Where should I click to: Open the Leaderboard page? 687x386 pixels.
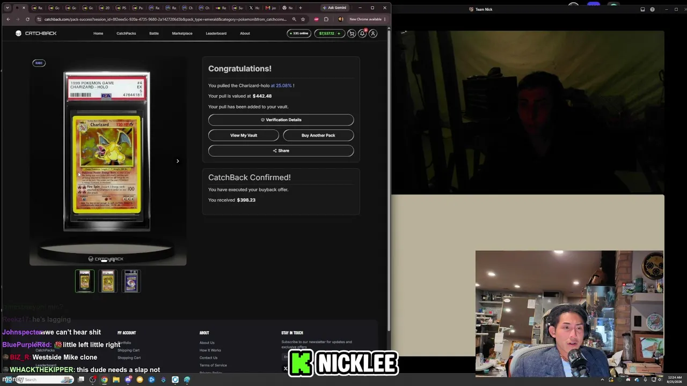pos(216,33)
